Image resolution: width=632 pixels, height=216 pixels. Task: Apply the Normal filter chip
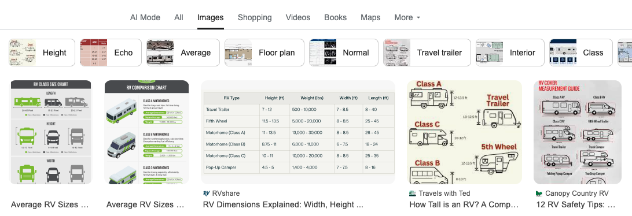click(x=344, y=53)
